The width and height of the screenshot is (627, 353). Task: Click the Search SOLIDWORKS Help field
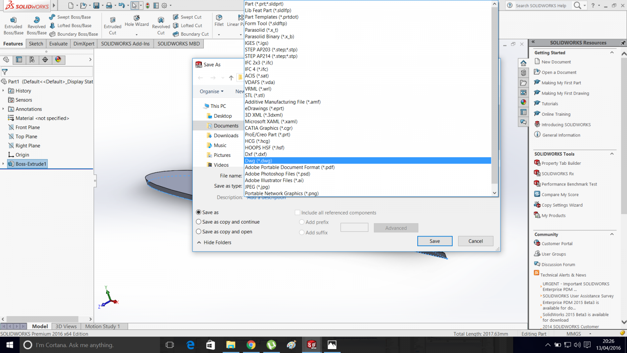point(541,5)
